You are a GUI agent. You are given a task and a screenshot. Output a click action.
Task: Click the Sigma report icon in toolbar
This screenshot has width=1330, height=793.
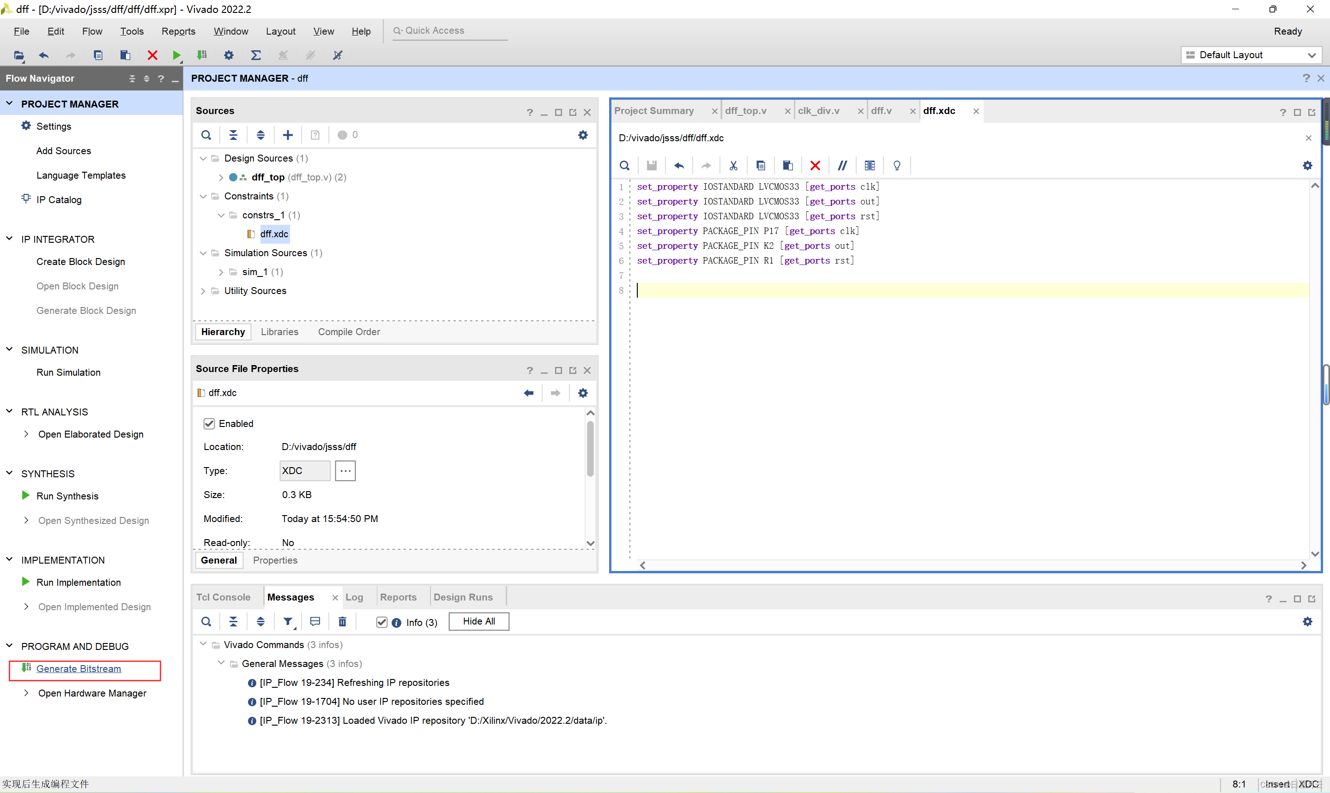256,55
